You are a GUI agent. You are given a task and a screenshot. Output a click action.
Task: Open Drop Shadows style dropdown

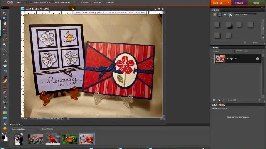pos(245,15)
